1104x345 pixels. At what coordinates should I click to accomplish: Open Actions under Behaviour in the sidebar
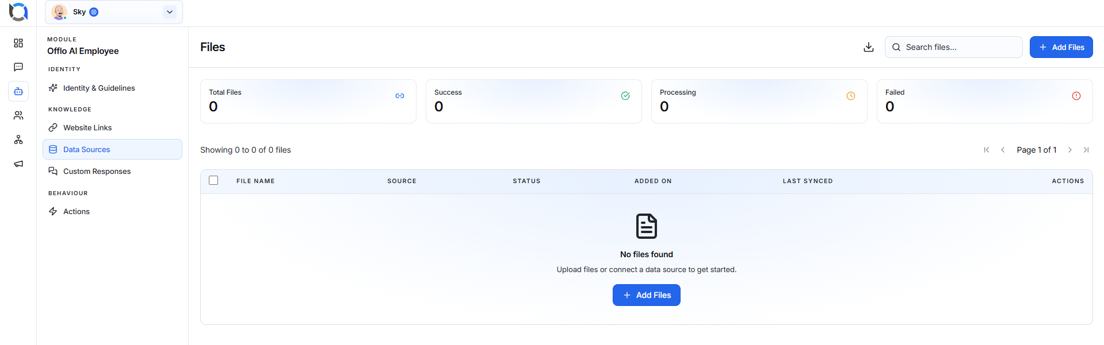pyautogui.click(x=112, y=211)
